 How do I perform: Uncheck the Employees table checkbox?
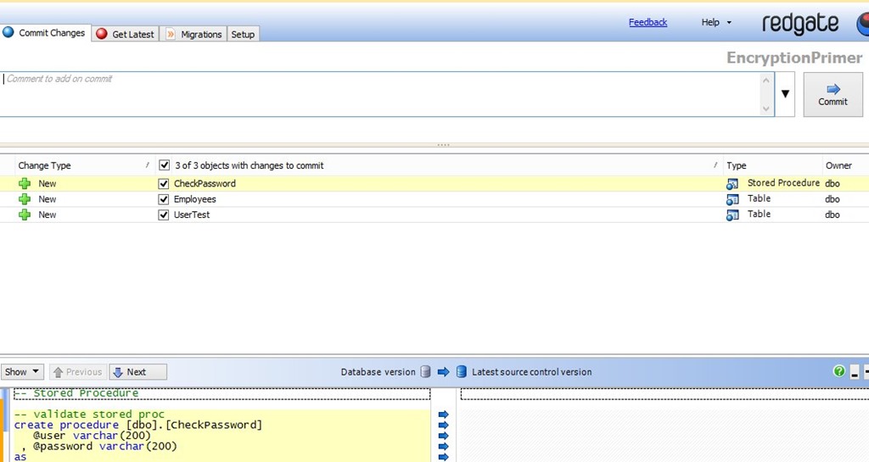click(x=164, y=199)
